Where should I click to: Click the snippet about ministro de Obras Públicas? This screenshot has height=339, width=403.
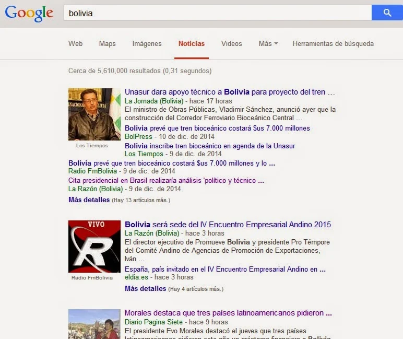[230, 114]
